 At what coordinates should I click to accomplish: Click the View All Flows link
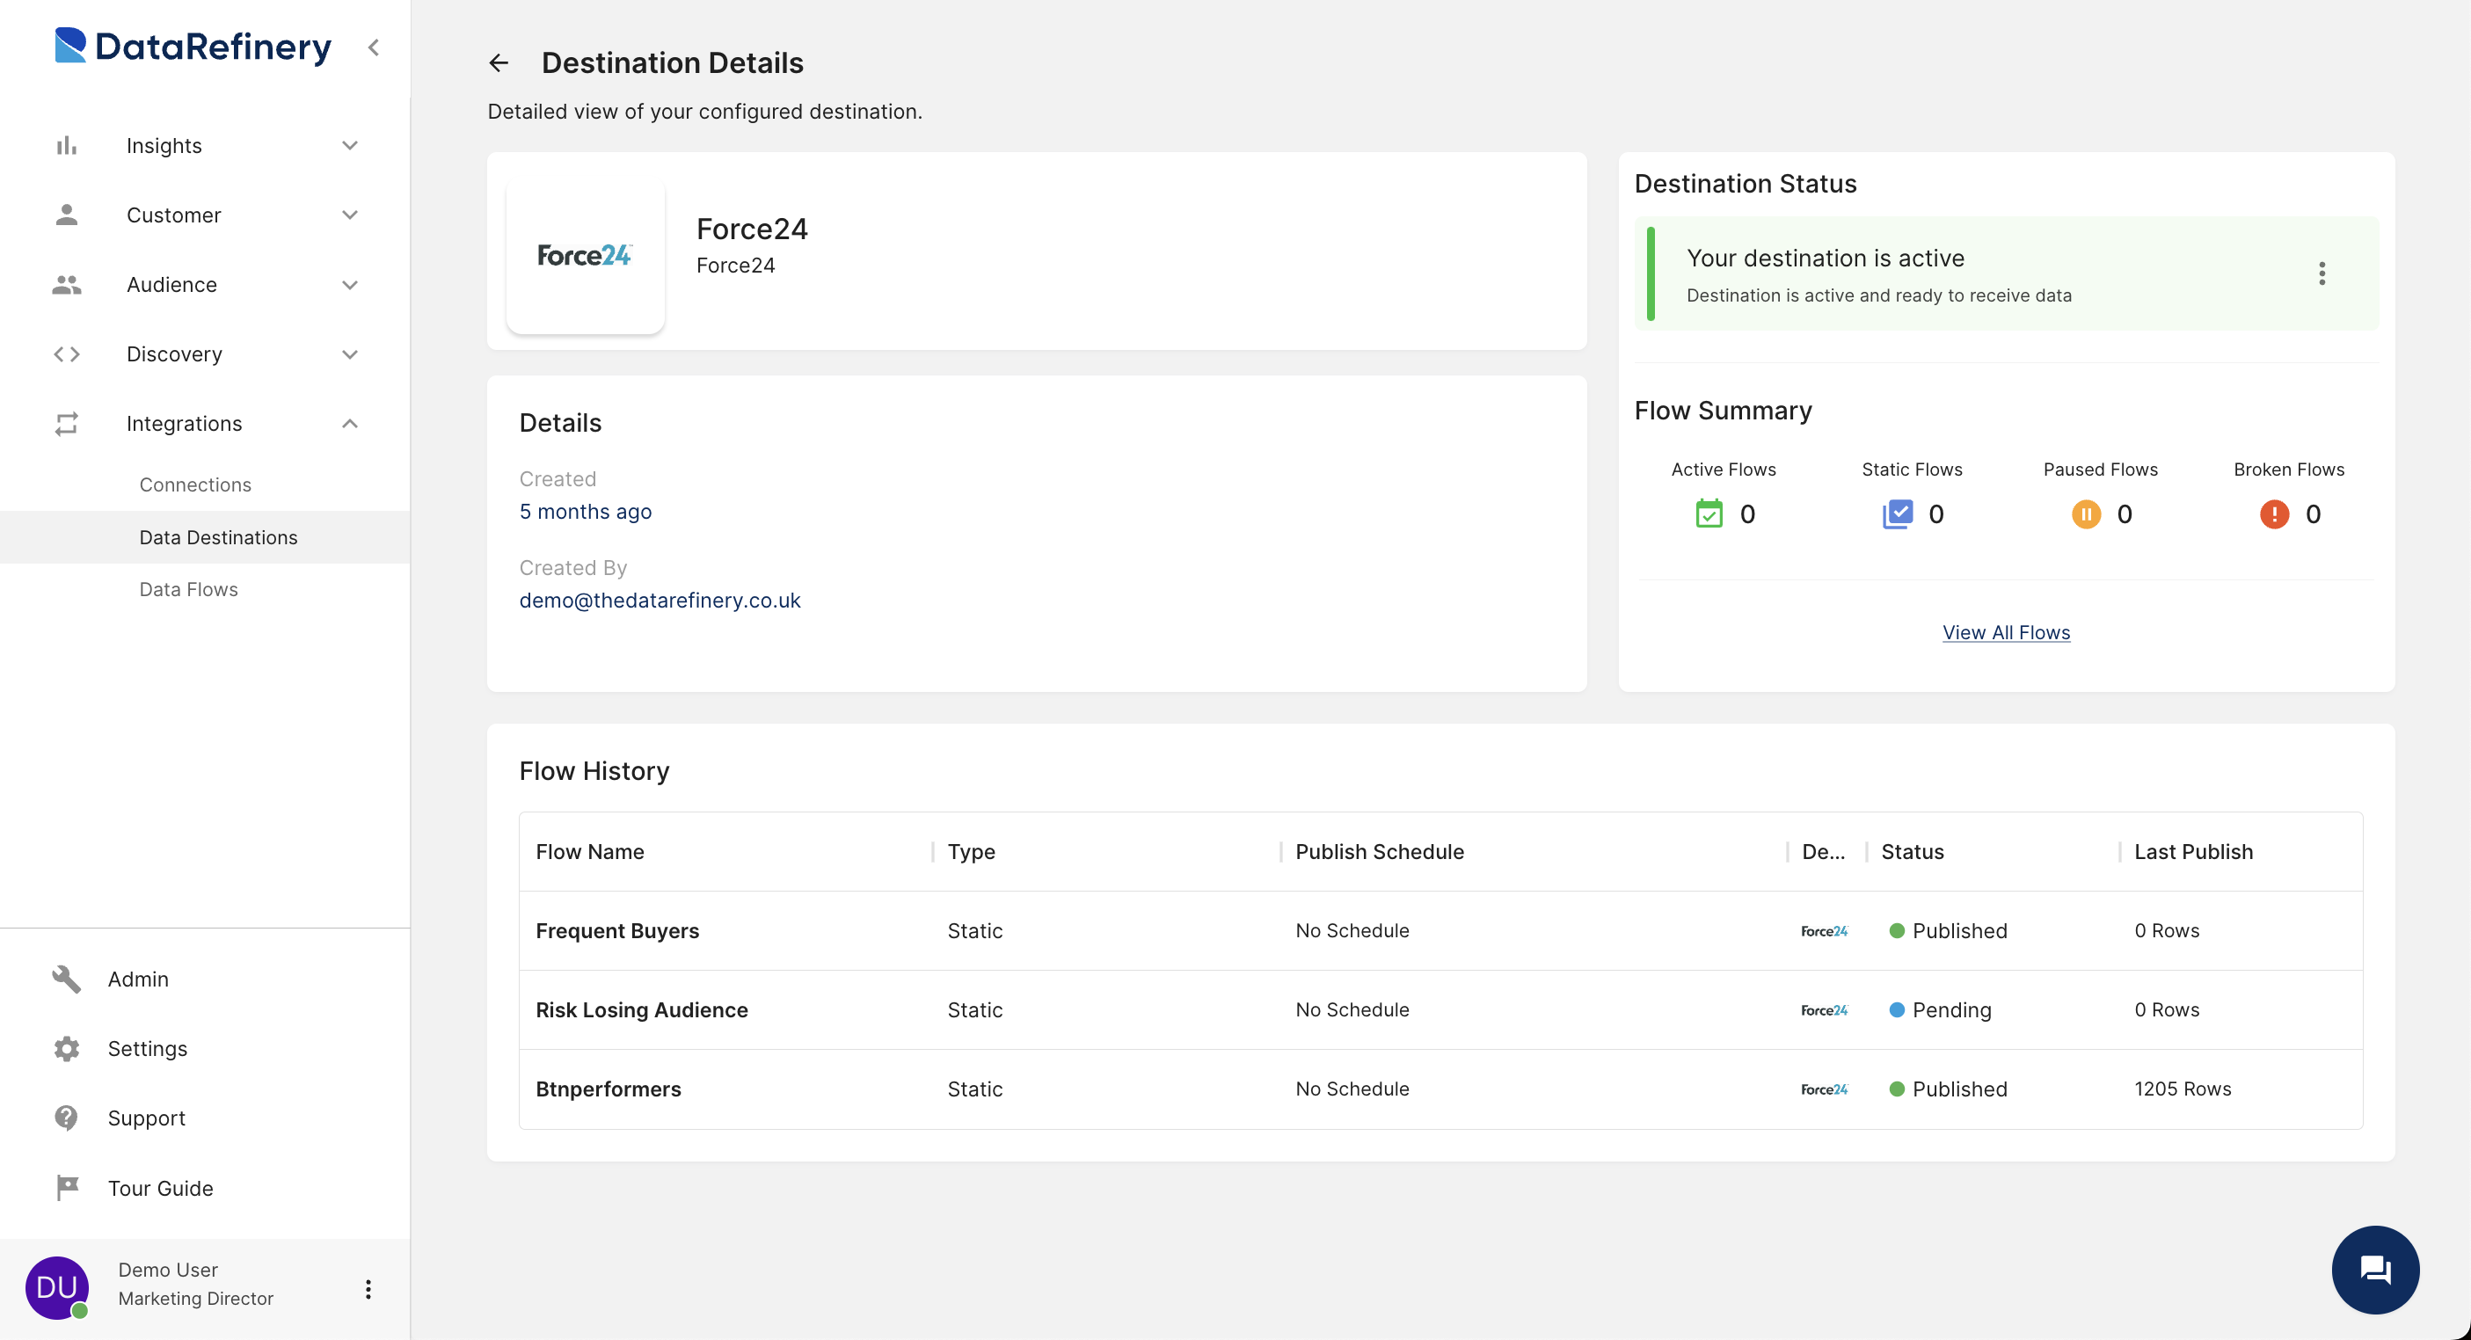2006,632
